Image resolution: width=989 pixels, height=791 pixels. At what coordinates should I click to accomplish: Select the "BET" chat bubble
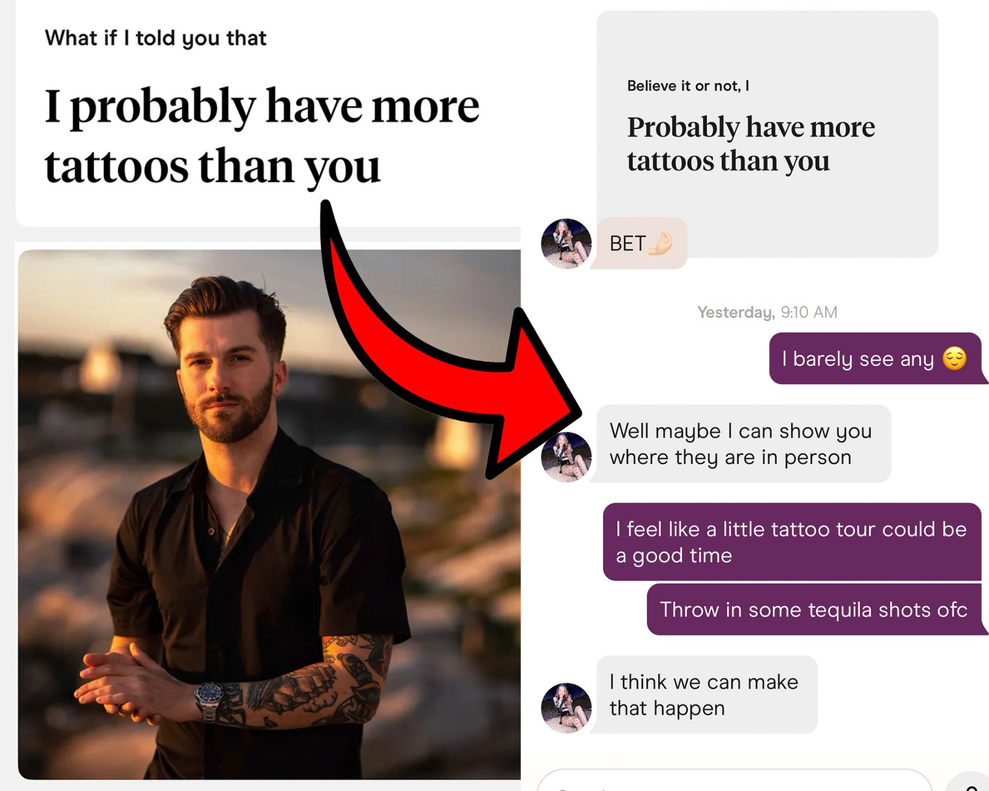(x=641, y=243)
